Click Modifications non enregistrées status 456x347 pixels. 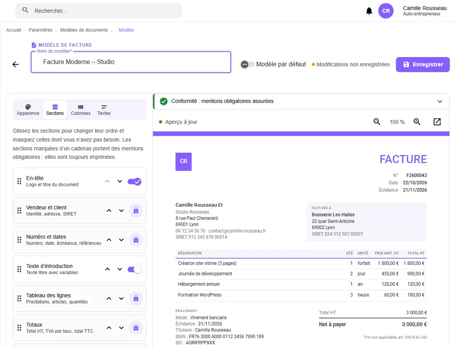(x=351, y=64)
